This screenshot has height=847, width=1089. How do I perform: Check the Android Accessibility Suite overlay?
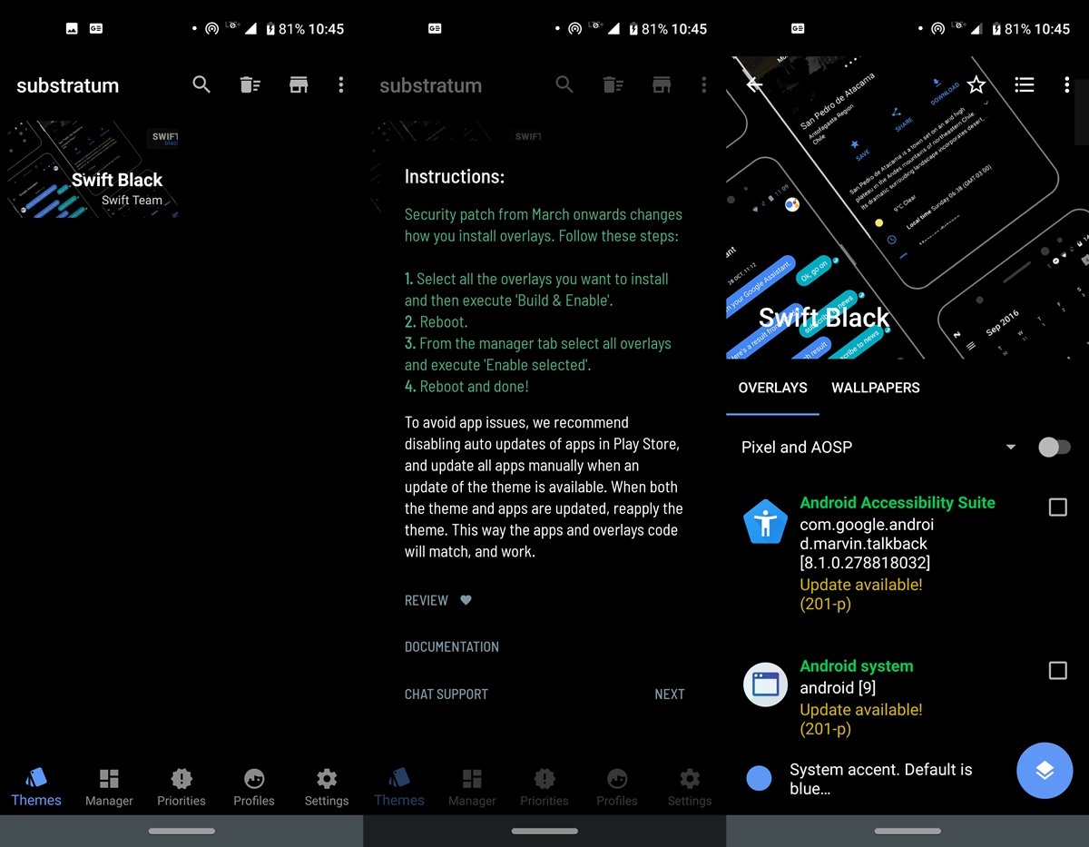click(1057, 507)
